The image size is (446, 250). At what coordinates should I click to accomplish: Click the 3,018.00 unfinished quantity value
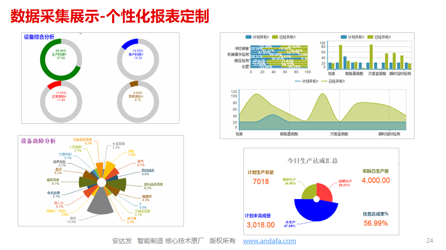(261, 225)
